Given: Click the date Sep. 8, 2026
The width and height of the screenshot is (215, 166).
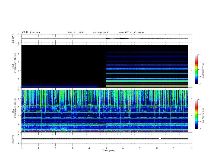Looking at the screenshot, I should (76, 33).
